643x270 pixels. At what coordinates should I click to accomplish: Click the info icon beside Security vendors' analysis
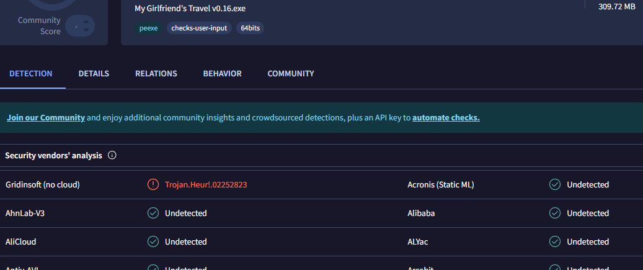pyautogui.click(x=112, y=155)
